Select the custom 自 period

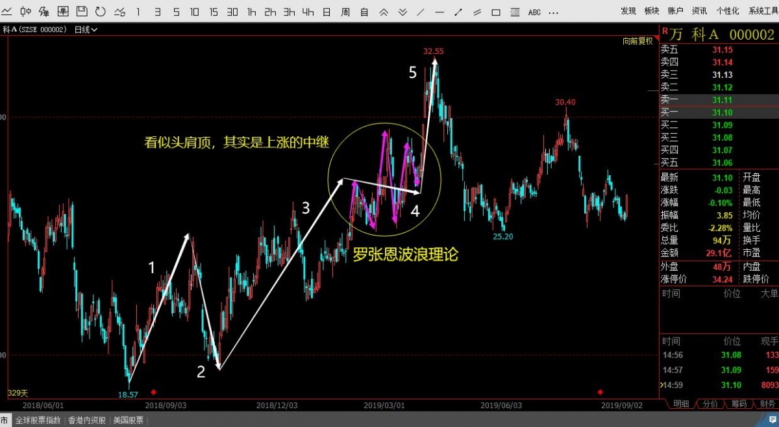point(364,12)
